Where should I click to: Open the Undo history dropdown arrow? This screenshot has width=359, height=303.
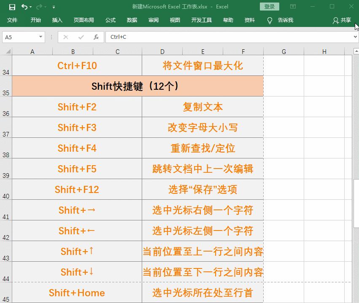point(30,7)
